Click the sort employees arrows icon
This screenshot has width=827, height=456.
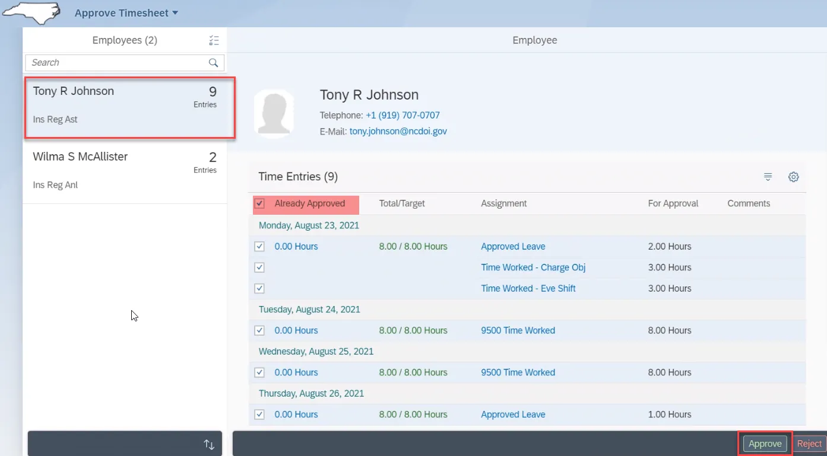209,444
